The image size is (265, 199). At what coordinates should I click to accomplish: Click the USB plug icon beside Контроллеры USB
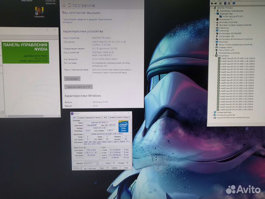point(217,36)
